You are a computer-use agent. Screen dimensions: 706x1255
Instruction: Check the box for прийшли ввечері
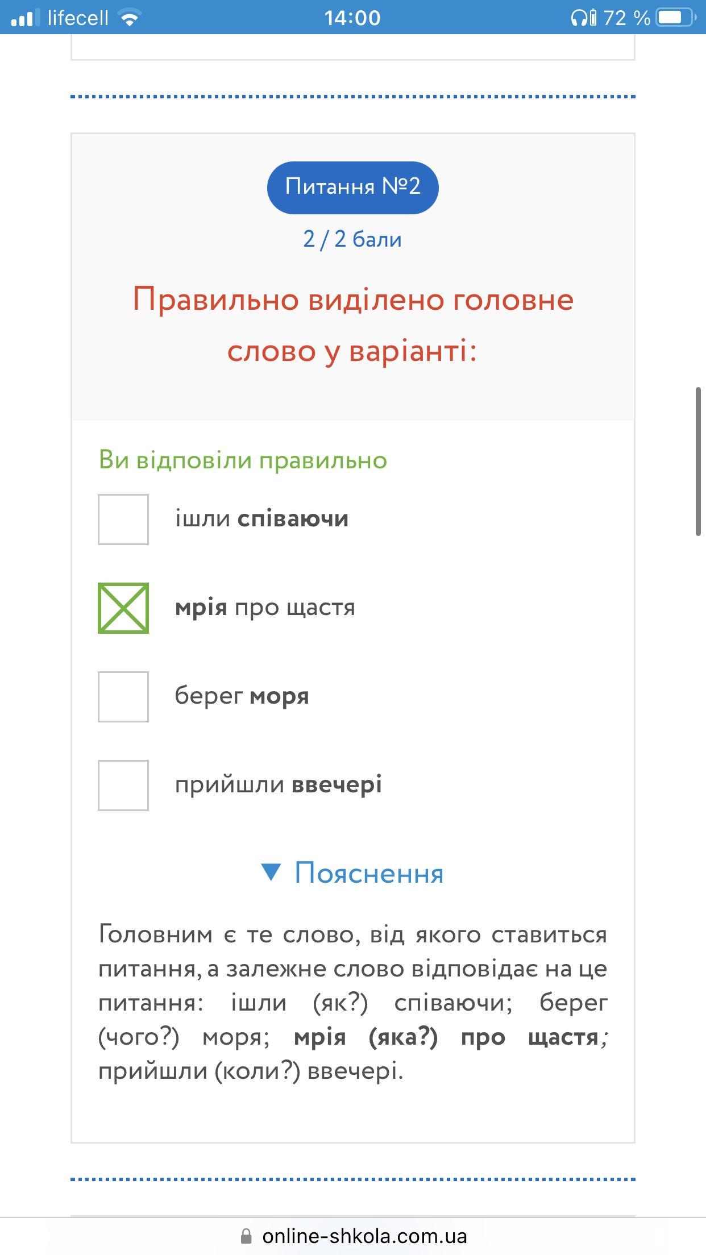(123, 786)
